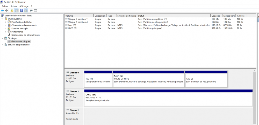Collapse the Outils système node
The width and height of the screenshot is (259, 125).
tap(2, 19)
